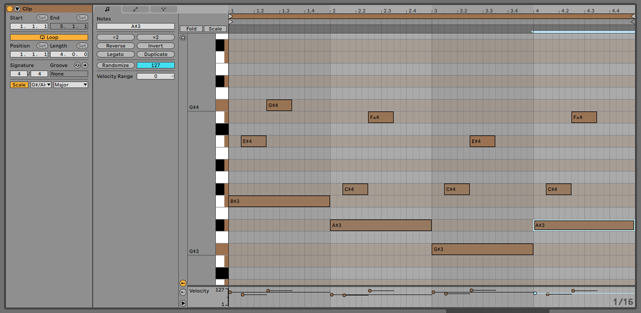This screenshot has height=313, width=641.
Task: Click the ÷2 halve tempo button
Action: tap(115, 37)
